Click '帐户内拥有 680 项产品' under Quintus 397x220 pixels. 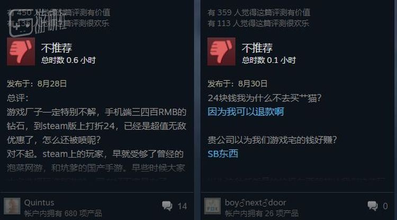(63, 214)
